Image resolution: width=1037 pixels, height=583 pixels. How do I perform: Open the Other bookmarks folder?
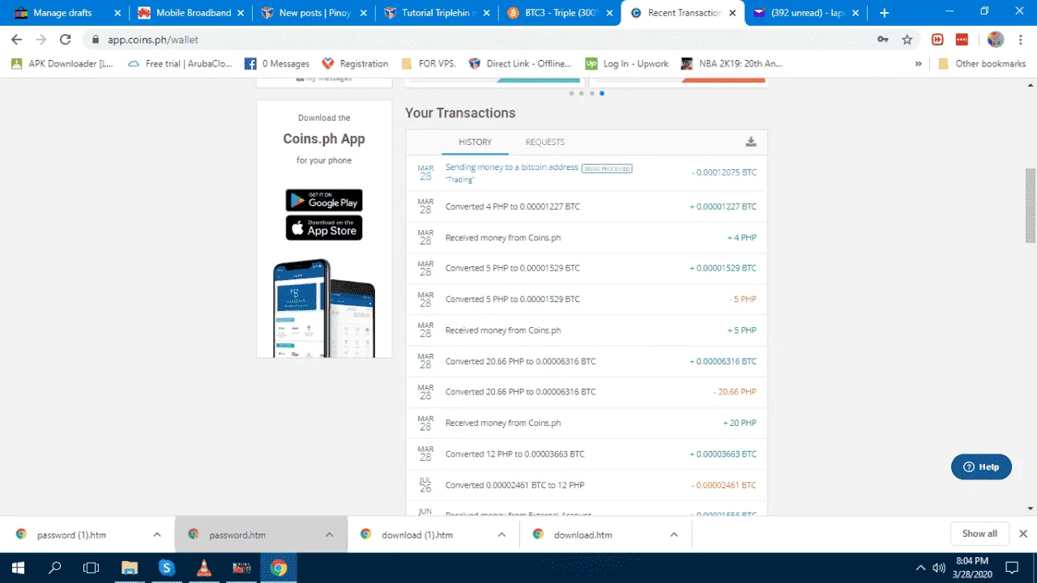[982, 63]
